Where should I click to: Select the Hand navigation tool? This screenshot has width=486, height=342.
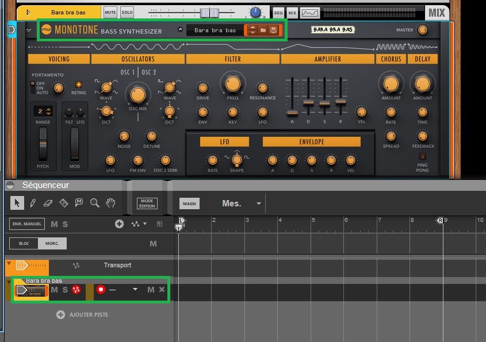pyautogui.click(x=109, y=202)
